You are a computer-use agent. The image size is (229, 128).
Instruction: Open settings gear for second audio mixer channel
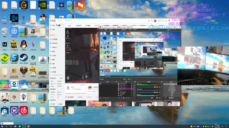160,92
